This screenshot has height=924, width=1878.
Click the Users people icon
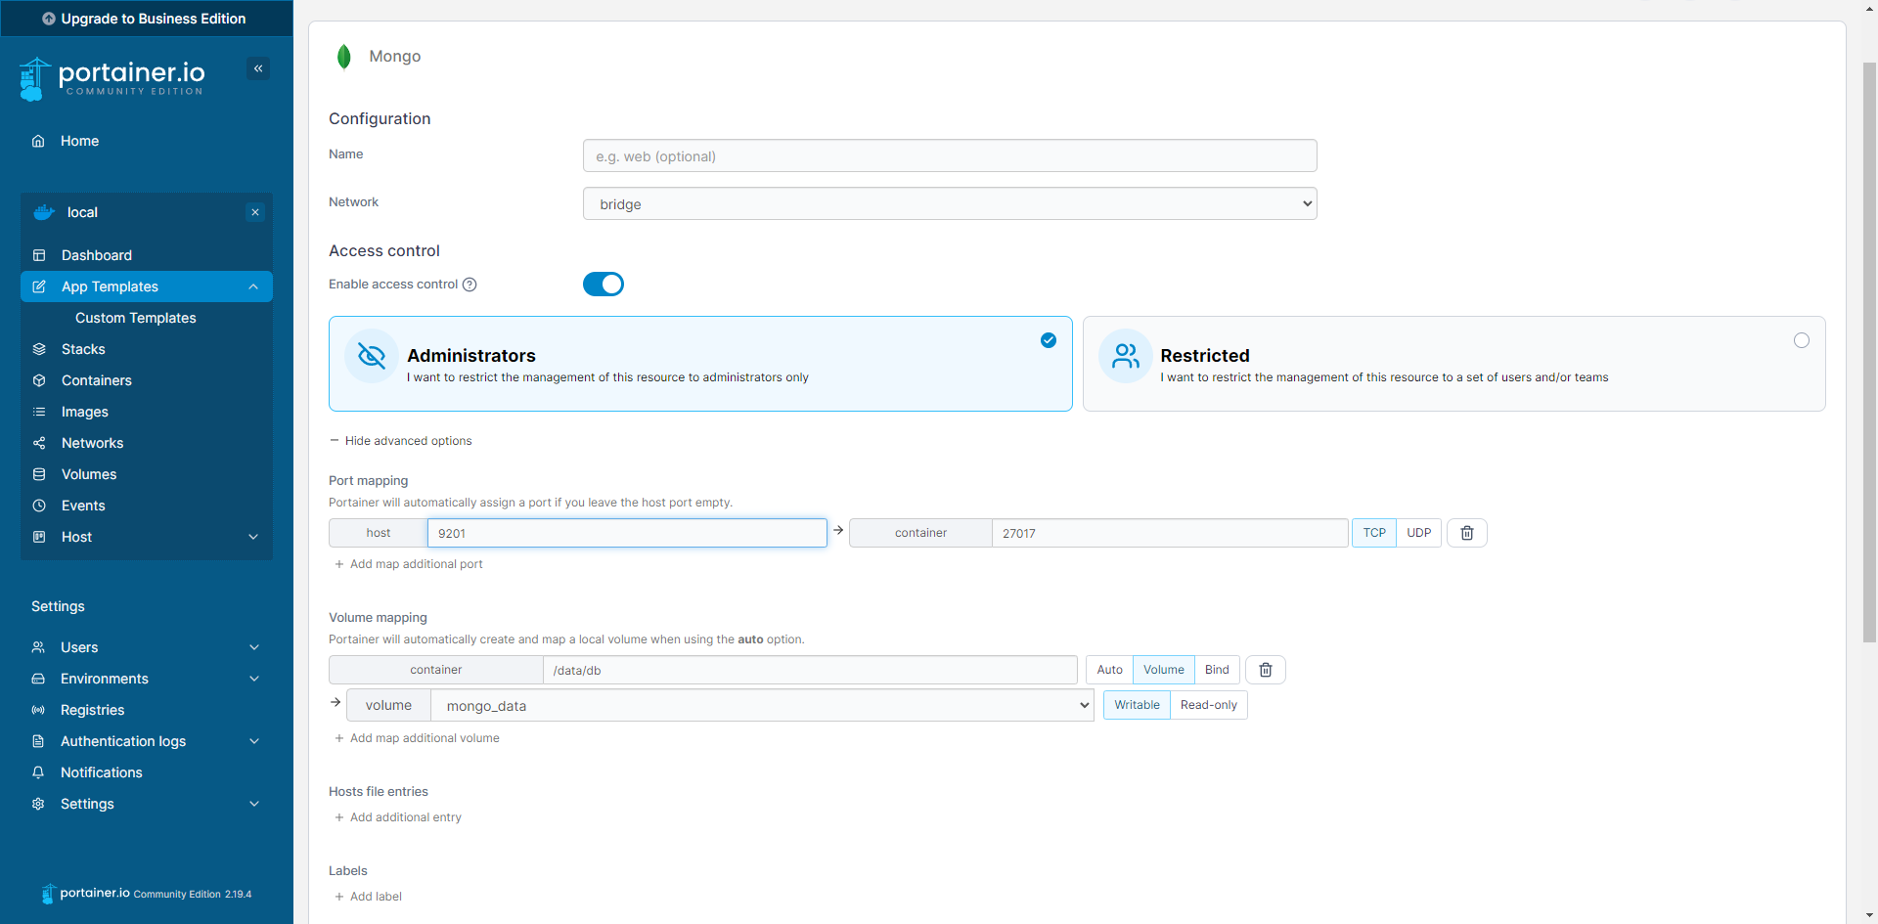pos(38,647)
